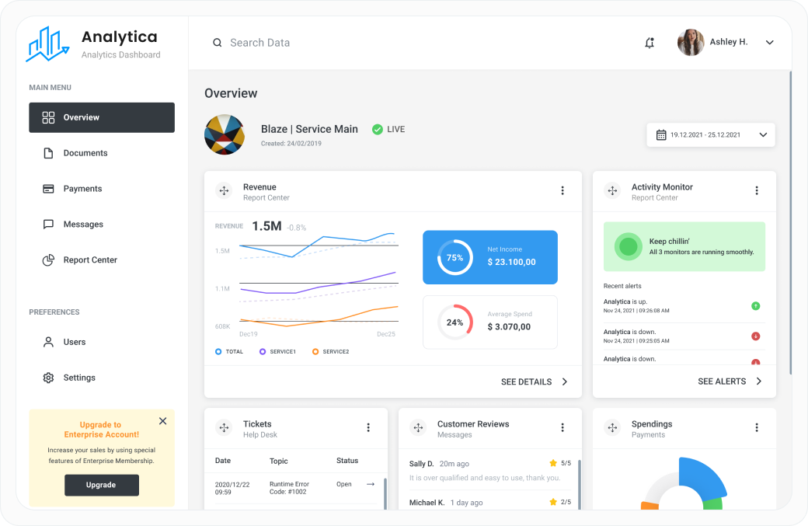Click the Overview grid icon
The image size is (808, 526).
pos(48,117)
